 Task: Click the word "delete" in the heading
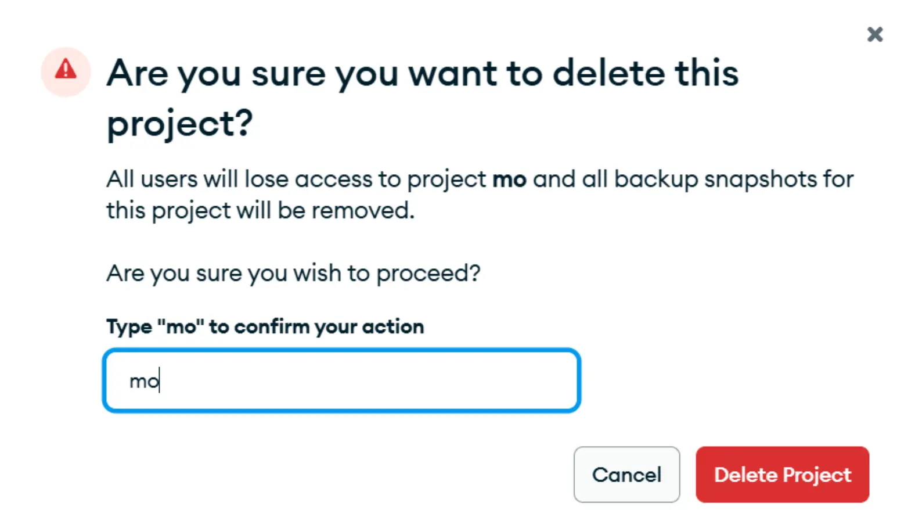[x=608, y=74]
